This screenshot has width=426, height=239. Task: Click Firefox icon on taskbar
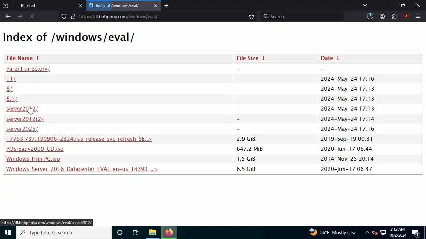click(x=169, y=232)
